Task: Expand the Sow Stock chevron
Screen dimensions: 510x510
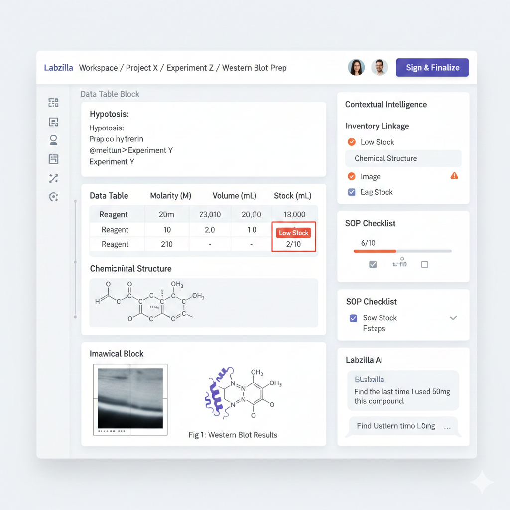Action: (453, 318)
